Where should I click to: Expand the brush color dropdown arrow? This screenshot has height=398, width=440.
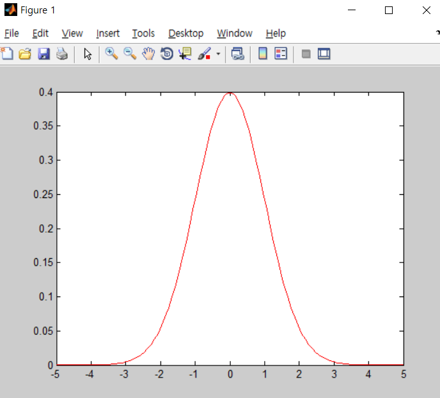click(x=218, y=54)
